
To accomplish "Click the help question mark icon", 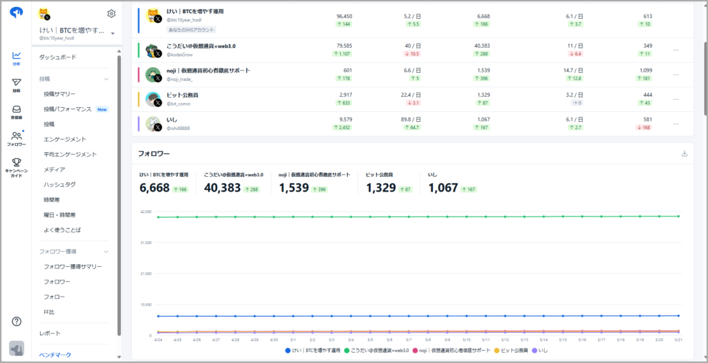I will [17, 322].
